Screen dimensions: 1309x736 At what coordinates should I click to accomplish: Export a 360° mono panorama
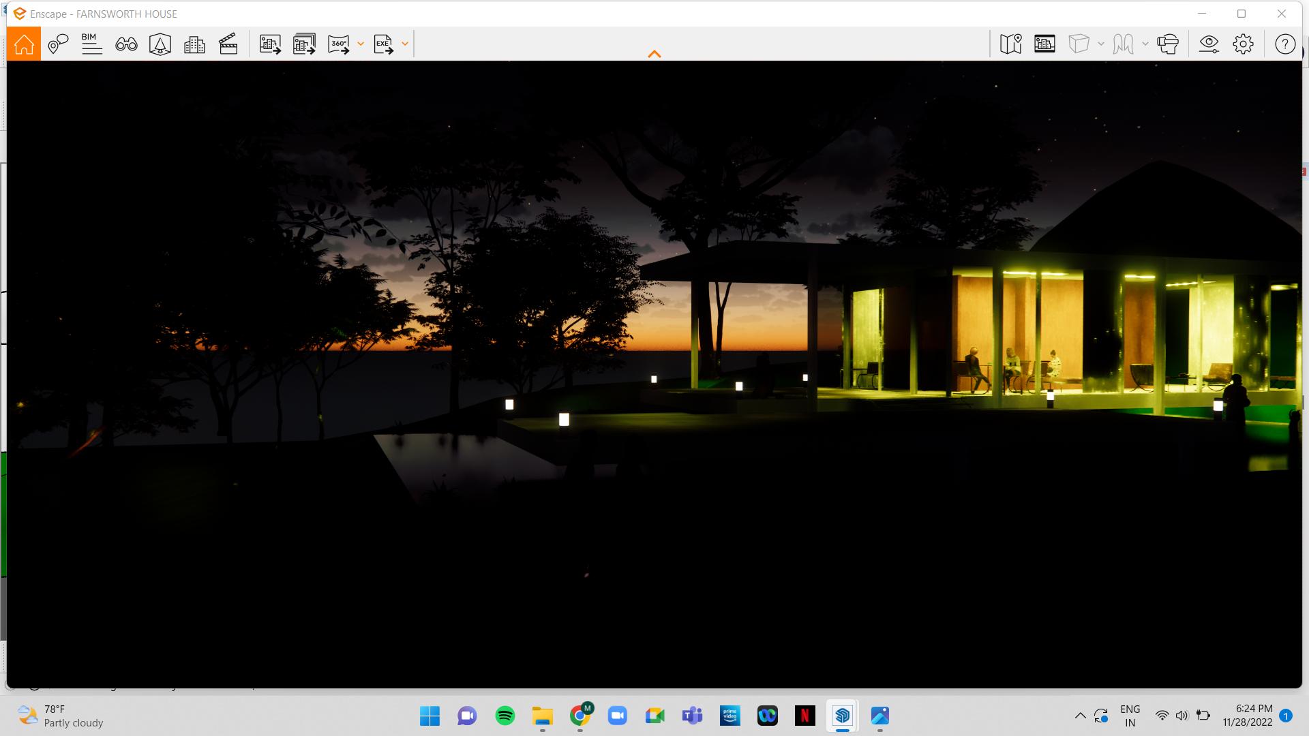339,44
